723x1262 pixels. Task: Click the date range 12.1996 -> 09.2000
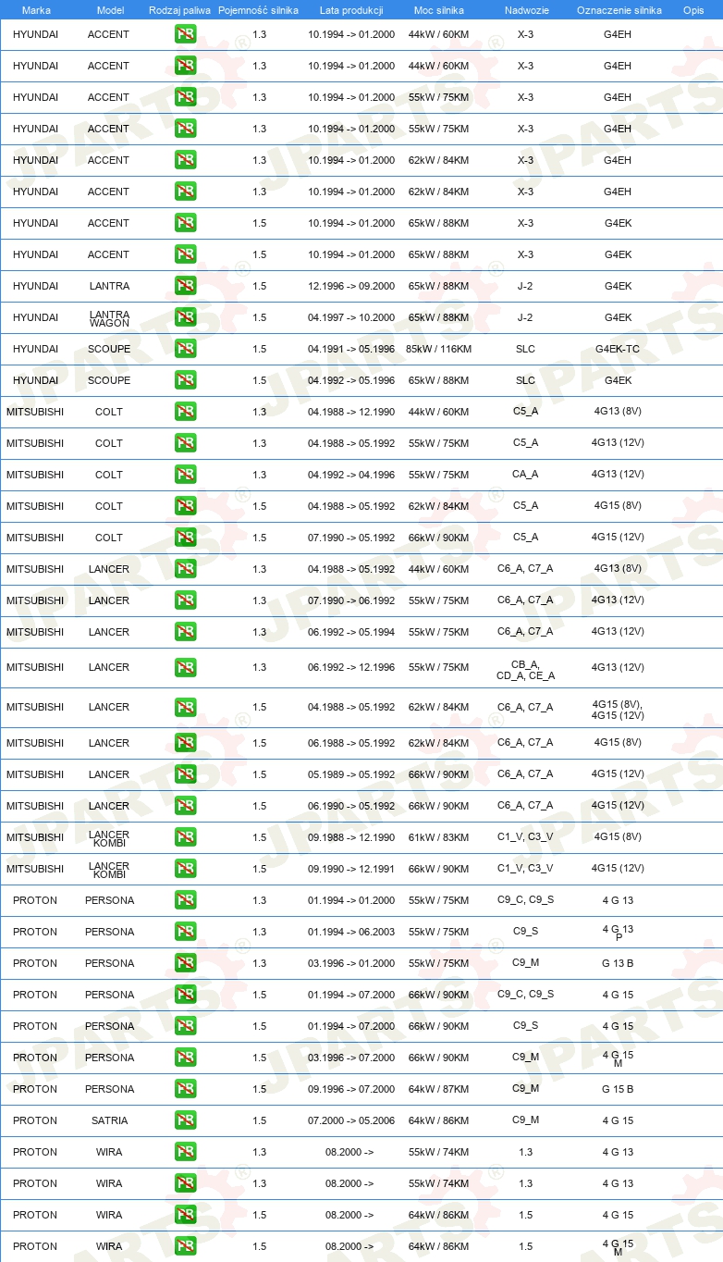click(x=351, y=286)
